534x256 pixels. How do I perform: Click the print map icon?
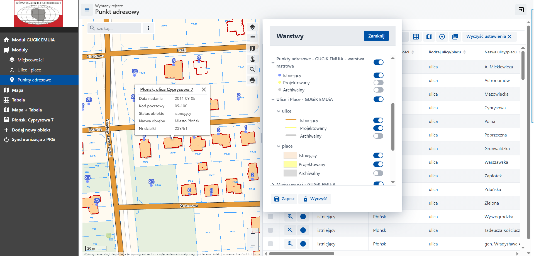click(x=252, y=80)
